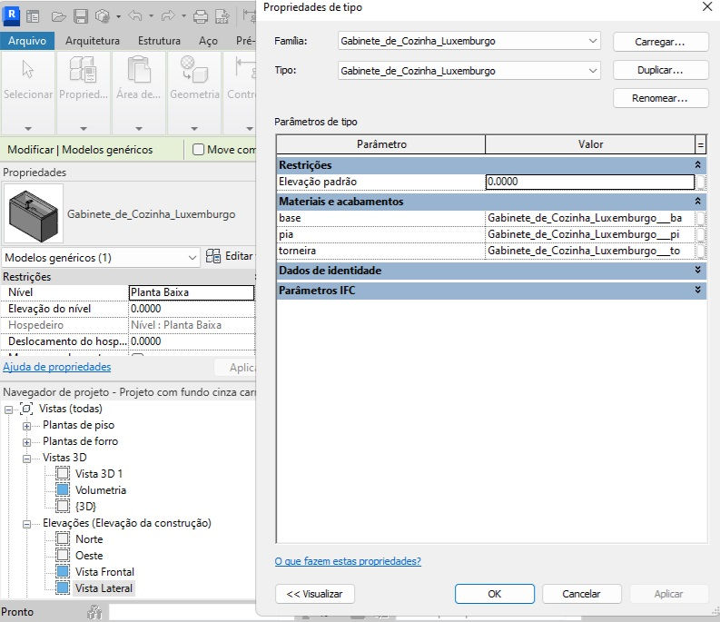Click the Print icon in quick access toolbar
Viewport: 720px width, 622px height.
coord(201,16)
